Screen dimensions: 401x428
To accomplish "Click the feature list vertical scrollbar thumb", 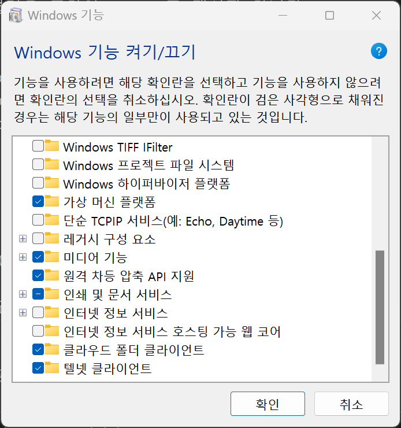I will [380, 307].
